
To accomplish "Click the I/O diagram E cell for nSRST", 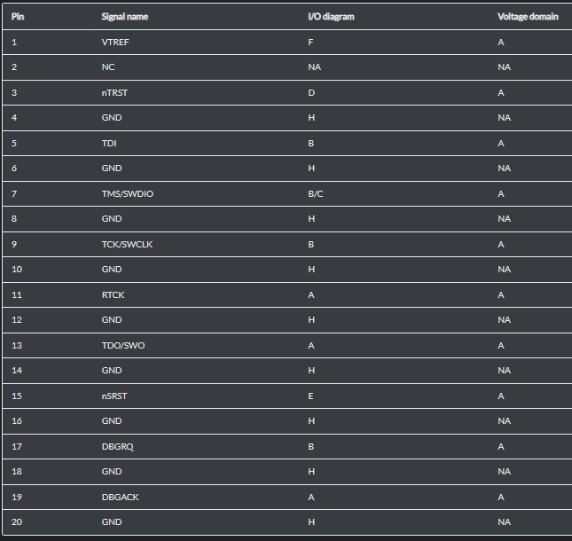I will coord(310,396).
